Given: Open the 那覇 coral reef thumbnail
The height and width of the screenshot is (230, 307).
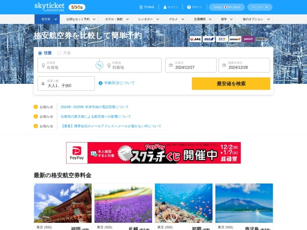Looking at the screenshot, I should [x=184, y=203].
